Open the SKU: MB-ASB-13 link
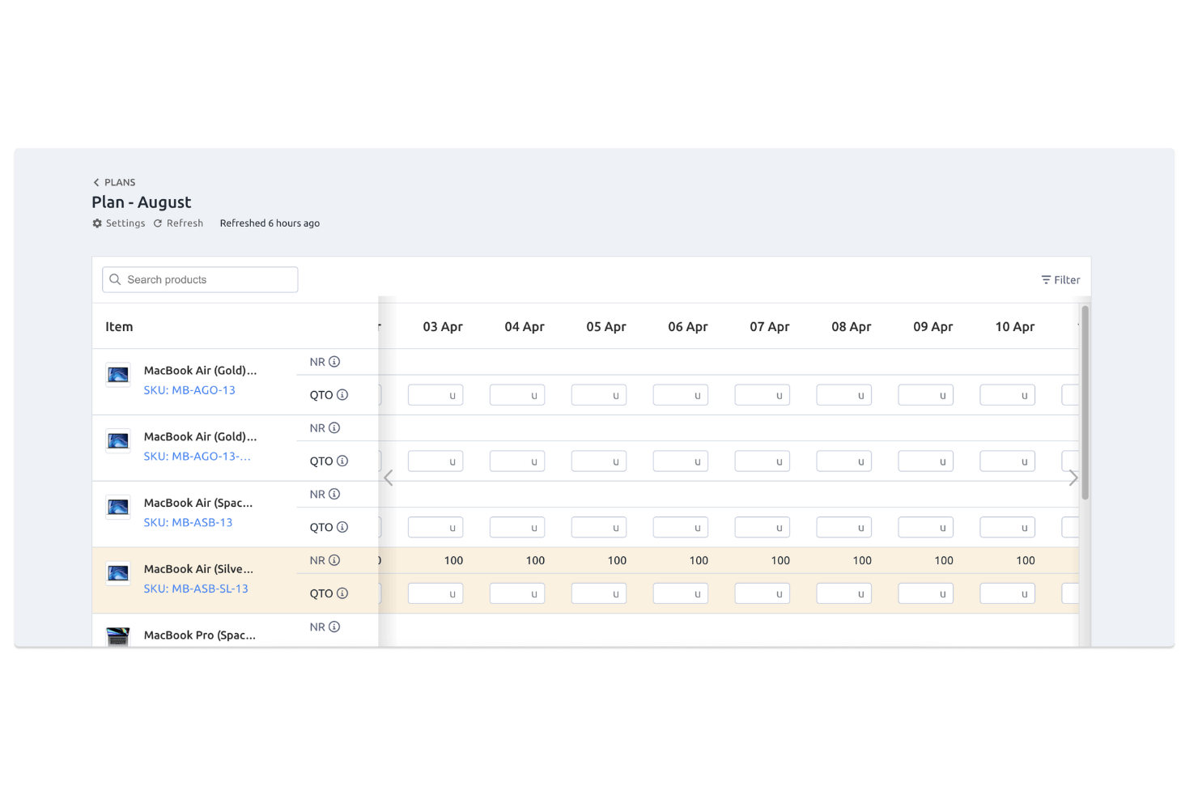Viewport: 1198px width, 799px height. pyautogui.click(x=188, y=522)
